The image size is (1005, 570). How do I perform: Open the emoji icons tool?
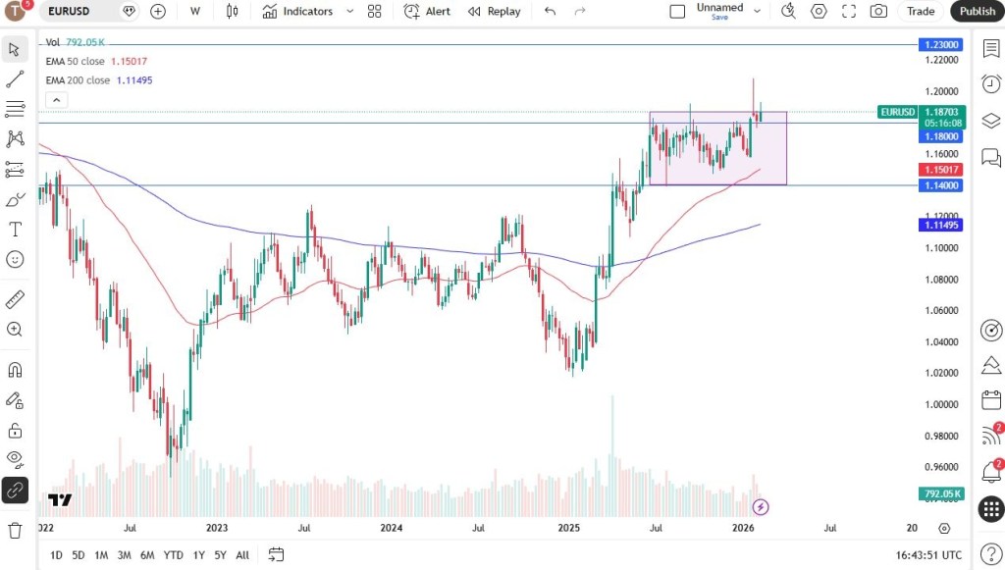point(15,260)
